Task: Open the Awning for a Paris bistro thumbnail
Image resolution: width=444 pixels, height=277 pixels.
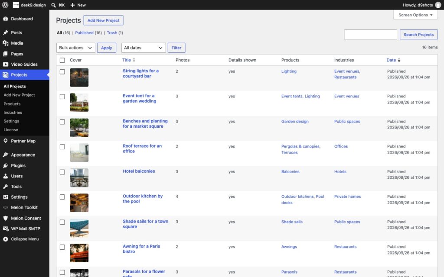Action: 79,253
